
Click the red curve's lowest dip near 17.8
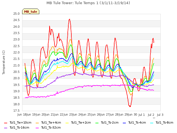(130, 106)
